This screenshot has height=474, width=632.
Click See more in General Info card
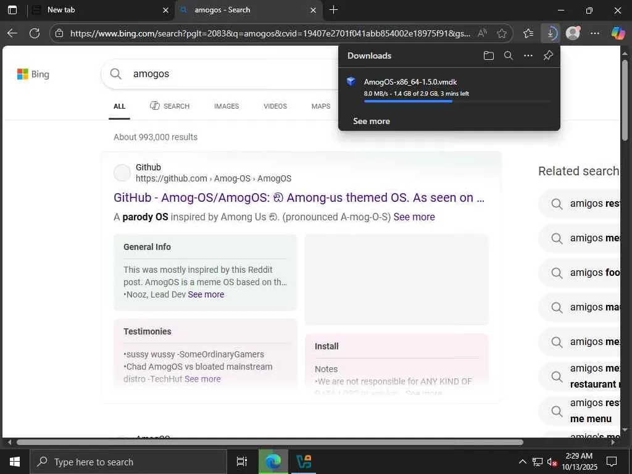[x=206, y=294]
